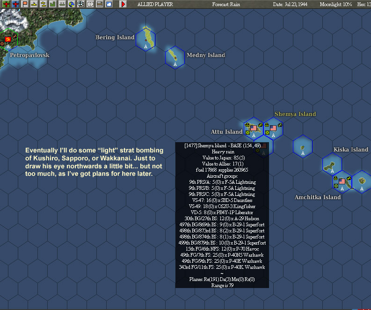
Task: Select the island hex east of Amchitka
Action: click(362, 182)
